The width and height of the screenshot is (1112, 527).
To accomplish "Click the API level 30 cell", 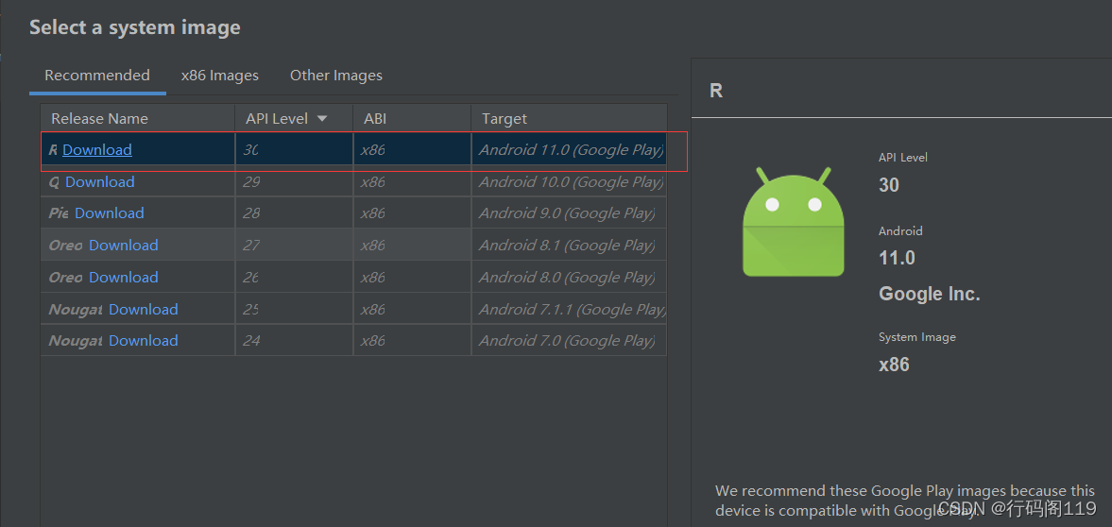I will coord(294,149).
